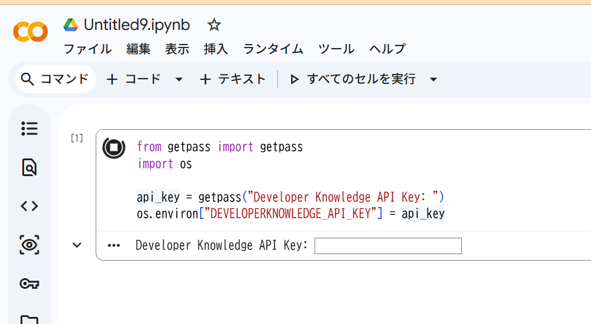Open the 挿入 menu
Image resolution: width=591 pixels, height=324 pixels.
216,49
